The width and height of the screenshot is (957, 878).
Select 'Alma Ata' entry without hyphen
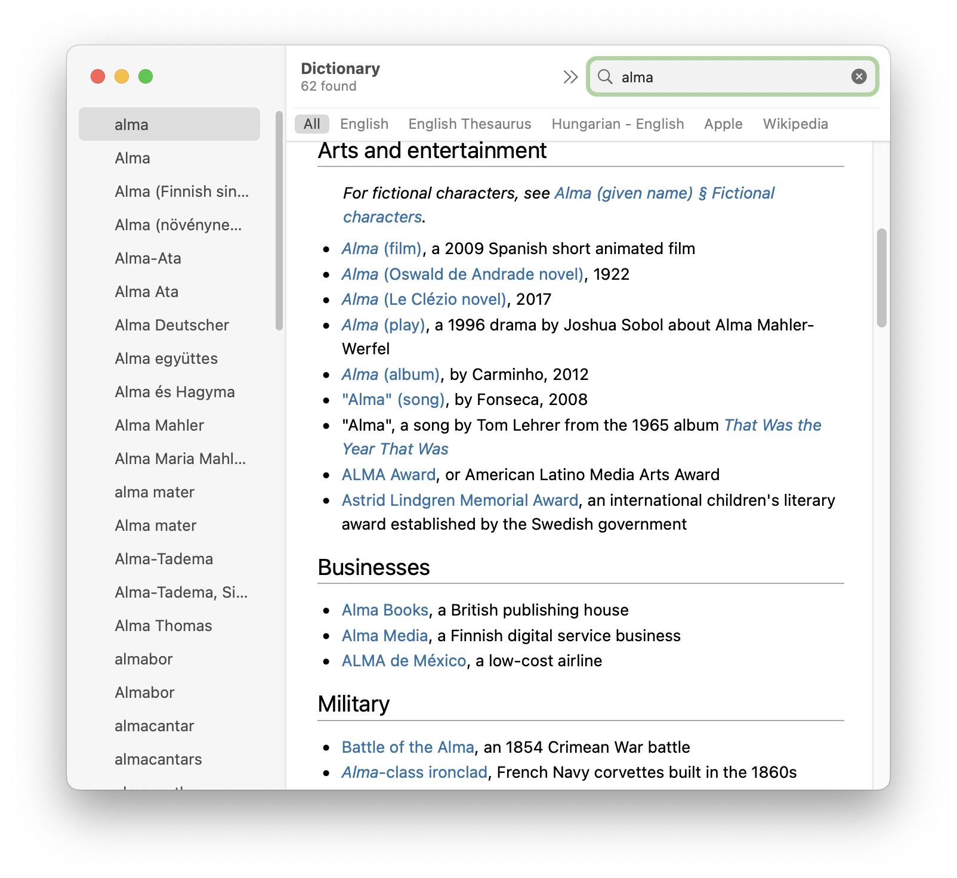[169, 292]
